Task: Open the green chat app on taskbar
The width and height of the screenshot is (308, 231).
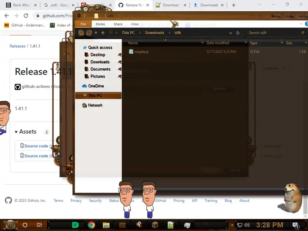Action: (75, 225)
